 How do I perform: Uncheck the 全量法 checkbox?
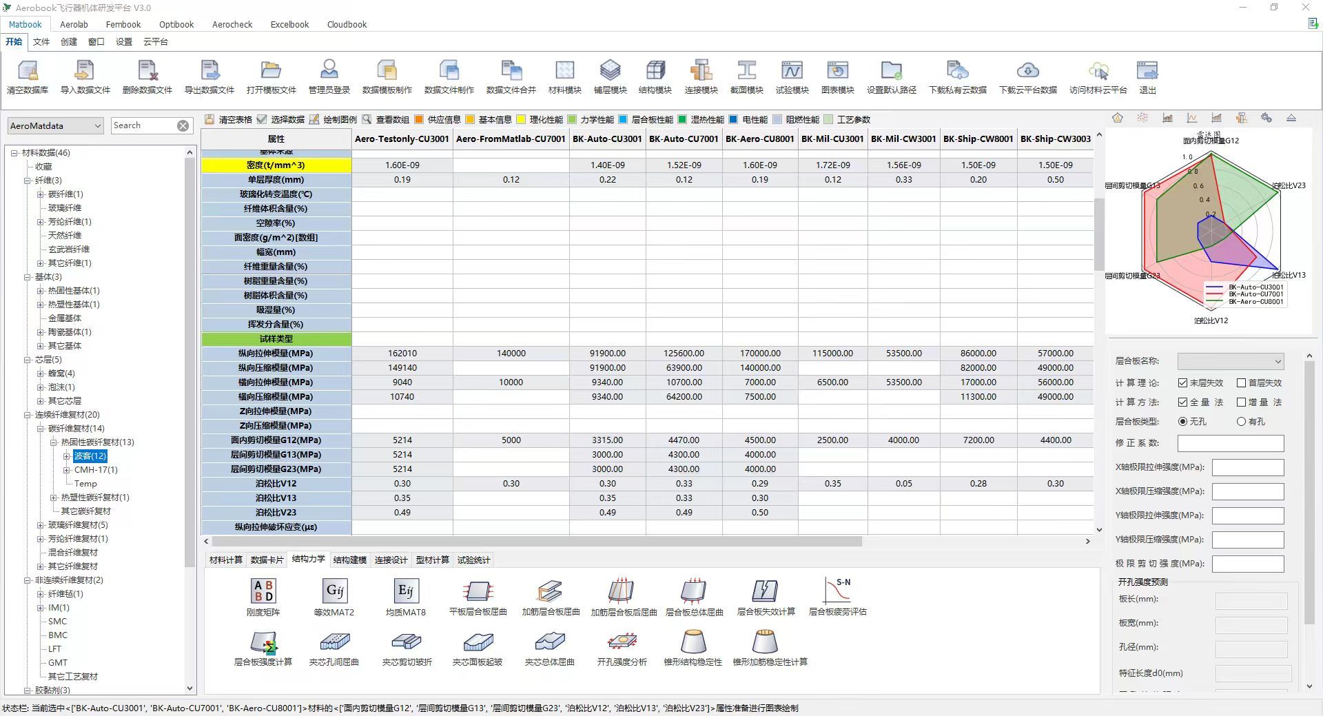(x=1183, y=402)
